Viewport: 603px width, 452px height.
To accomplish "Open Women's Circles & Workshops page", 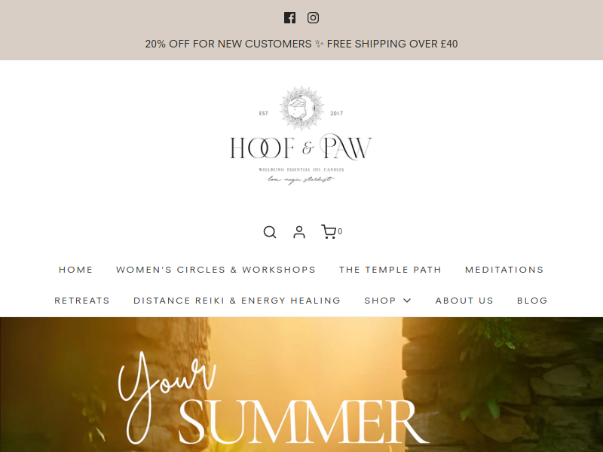I will (216, 270).
